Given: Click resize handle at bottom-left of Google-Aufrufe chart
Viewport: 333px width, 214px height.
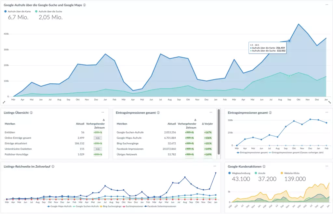Looking at the screenshot, I should click(x=4, y=102).
